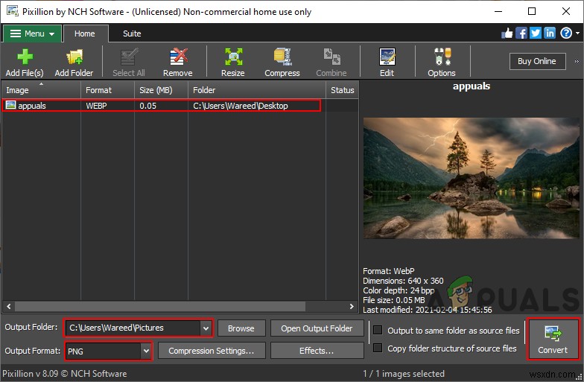Click the Open Output Folder button
Image resolution: width=584 pixels, height=382 pixels.
pos(317,328)
